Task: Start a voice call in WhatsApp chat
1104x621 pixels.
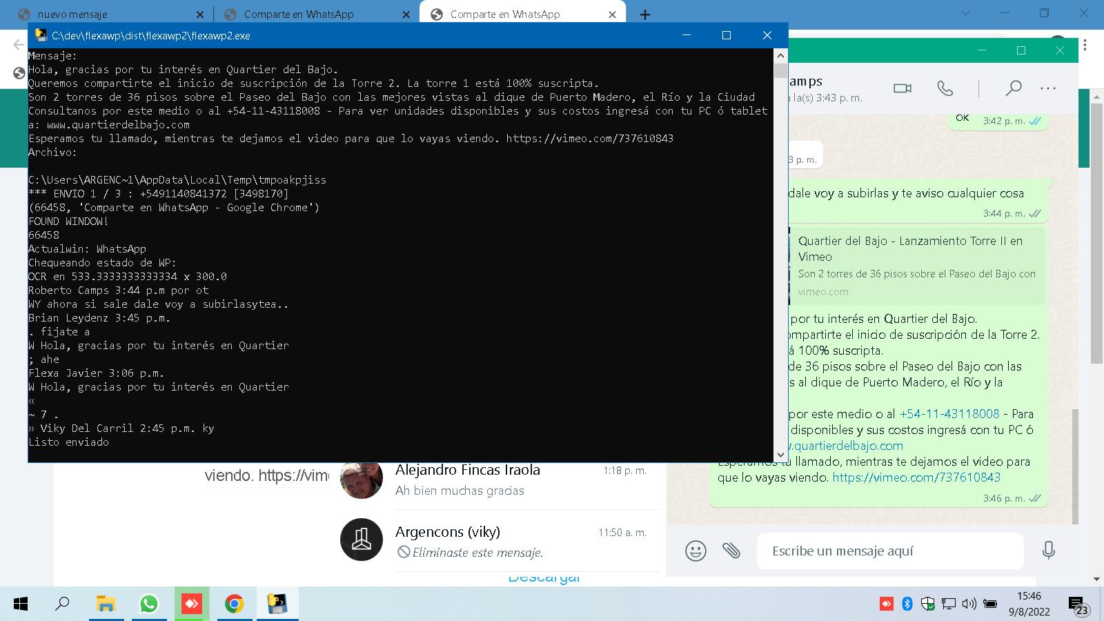Action: [945, 88]
